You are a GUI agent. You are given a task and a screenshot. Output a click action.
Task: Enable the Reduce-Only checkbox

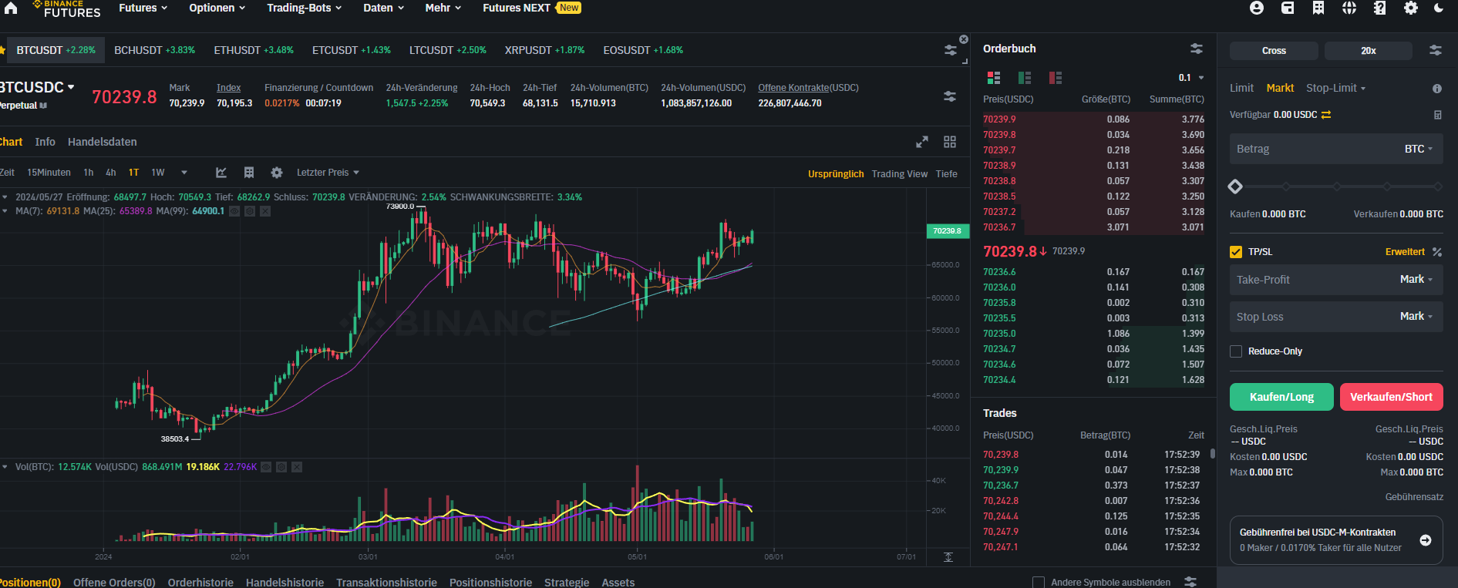coord(1236,351)
